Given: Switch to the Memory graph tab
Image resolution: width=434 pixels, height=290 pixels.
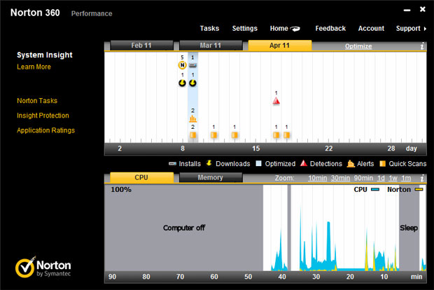Looking at the screenshot, I should click(x=211, y=177).
